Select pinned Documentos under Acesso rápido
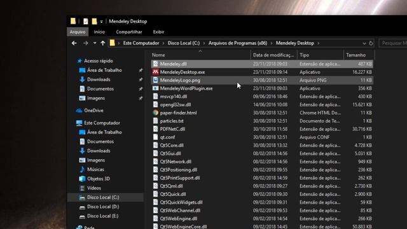 [100, 89]
